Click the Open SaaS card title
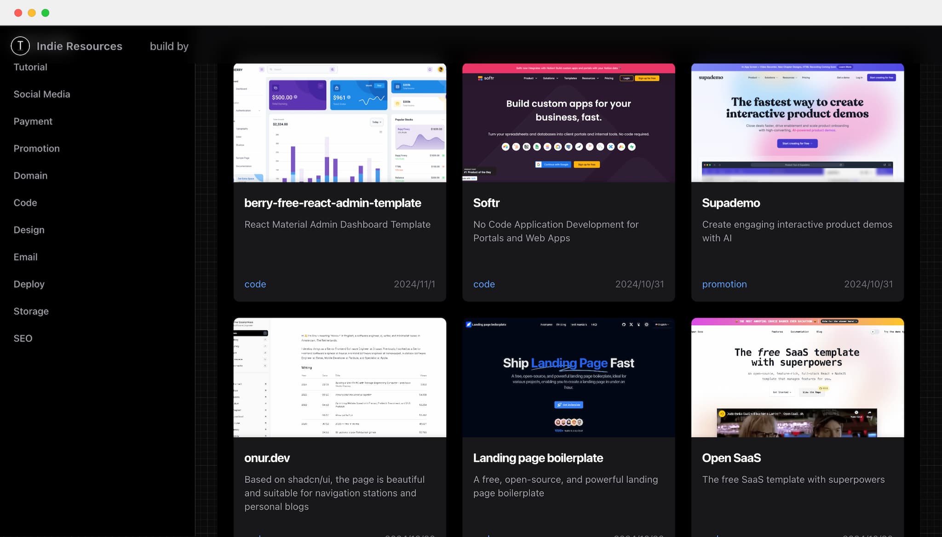This screenshot has height=537, width=942. [x=731, y=458]
